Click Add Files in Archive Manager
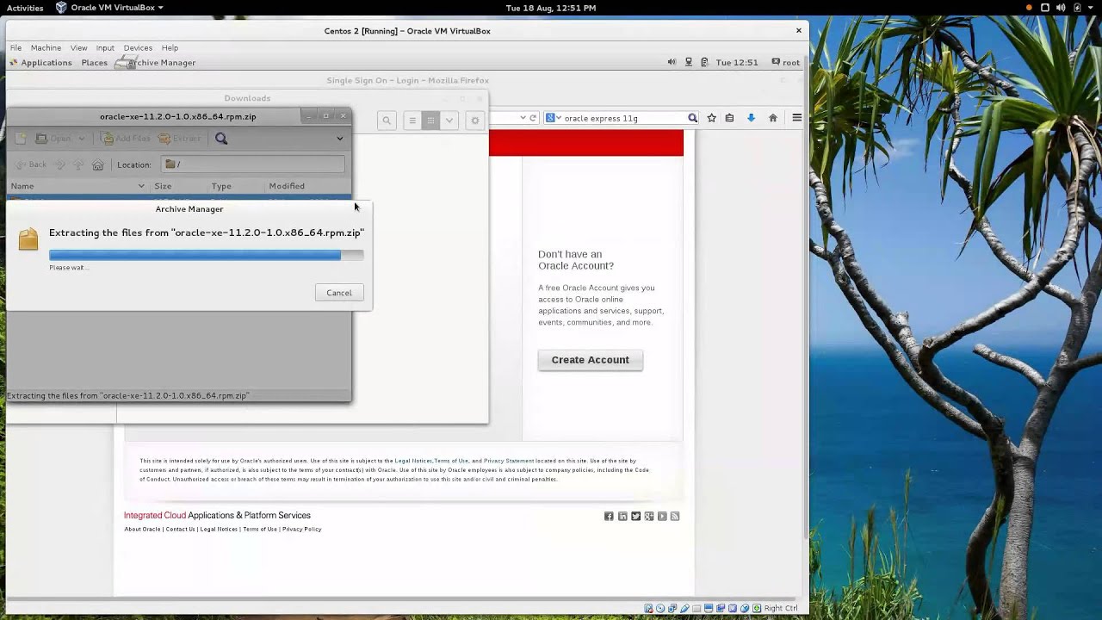The image size is (1102, 620). [x=126, y=139]
